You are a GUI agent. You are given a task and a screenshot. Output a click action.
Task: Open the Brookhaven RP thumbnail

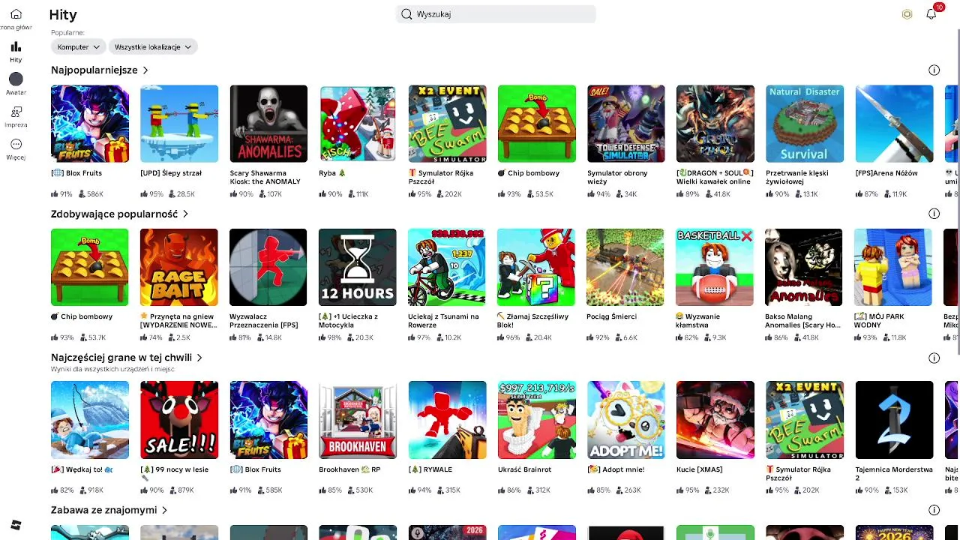pyautogui.click(x=358, y=420)
